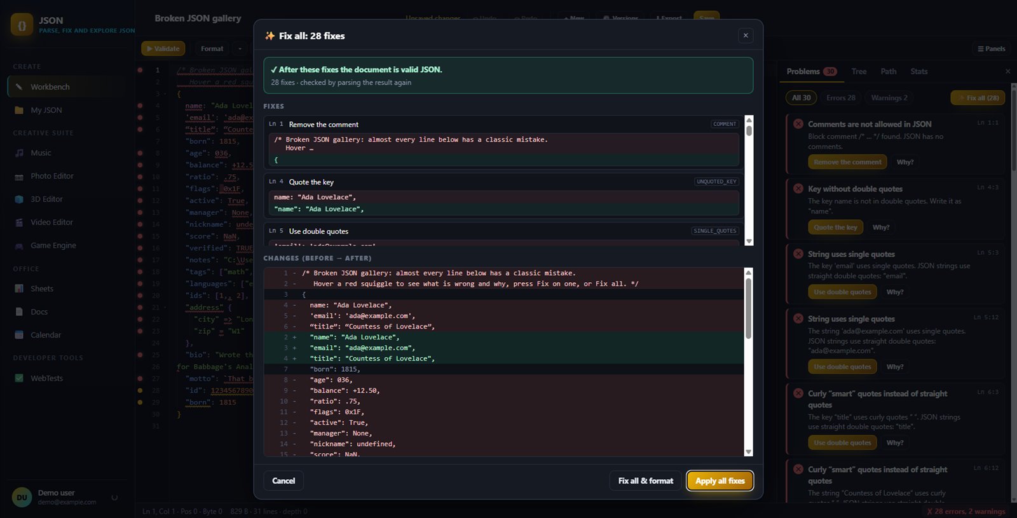Click the '28 errors, 2 warnings' status
Image resolution: width=1017 pixels, height=518 pixels.
point(966,512)
